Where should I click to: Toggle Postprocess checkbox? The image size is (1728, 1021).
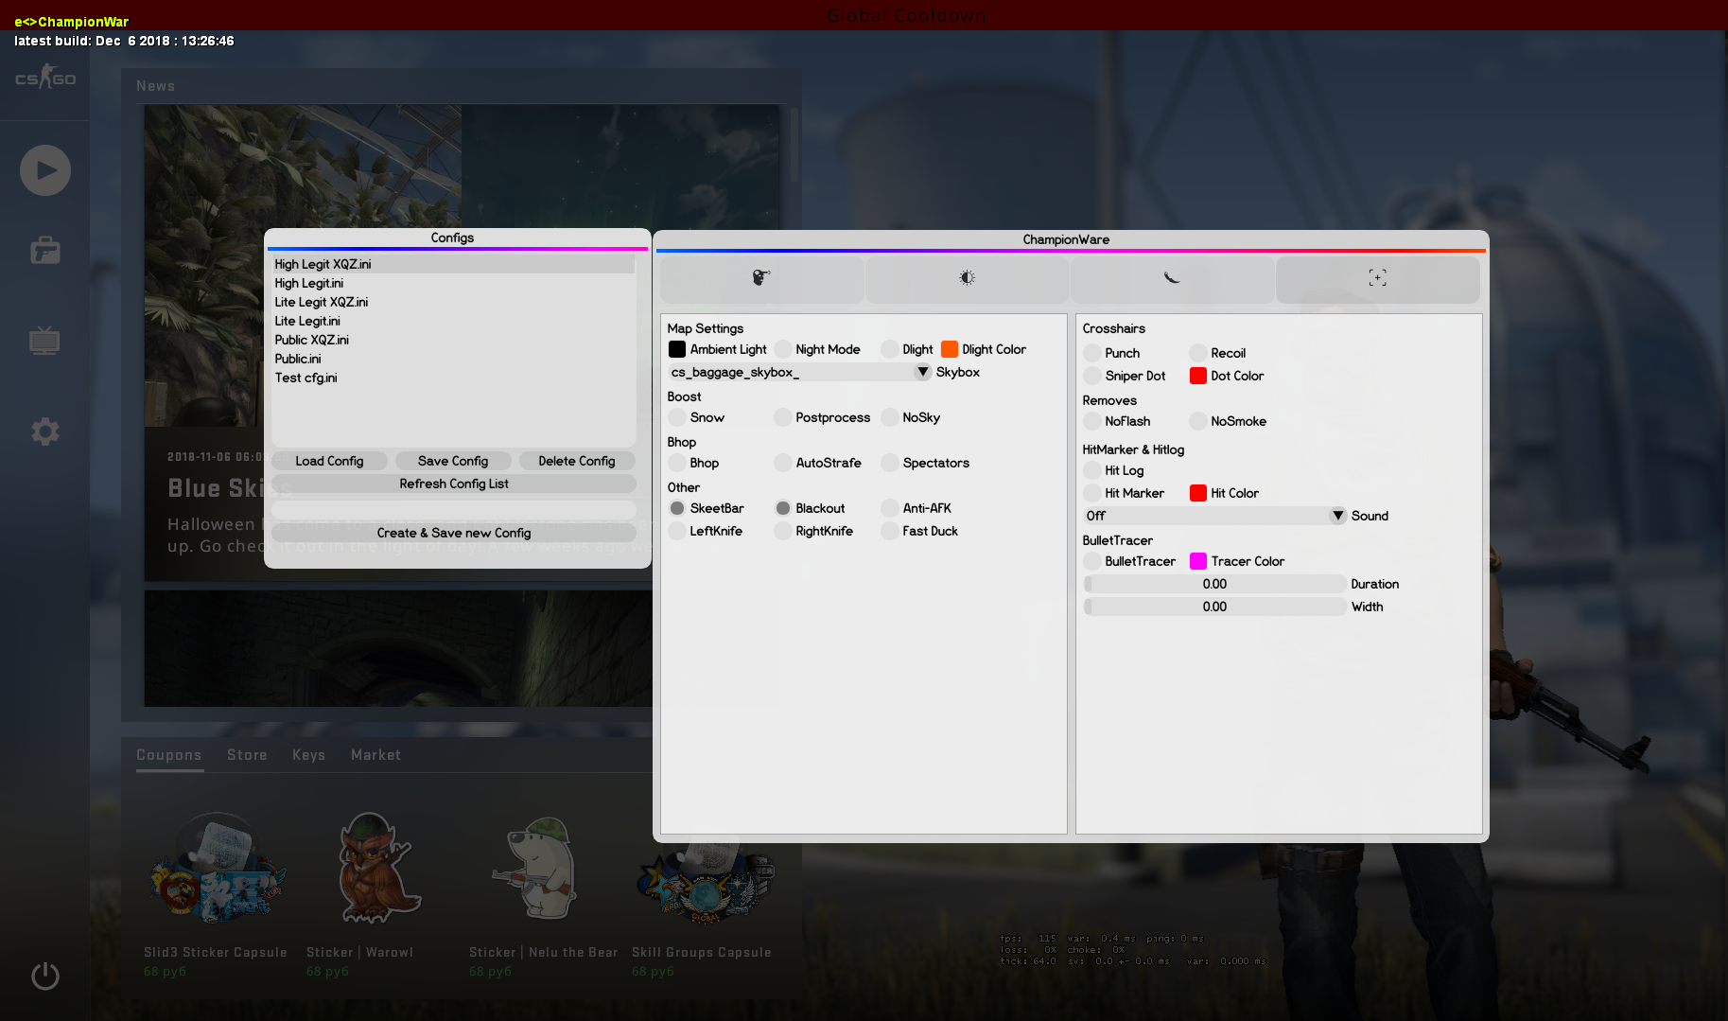(x=783, y=417)
